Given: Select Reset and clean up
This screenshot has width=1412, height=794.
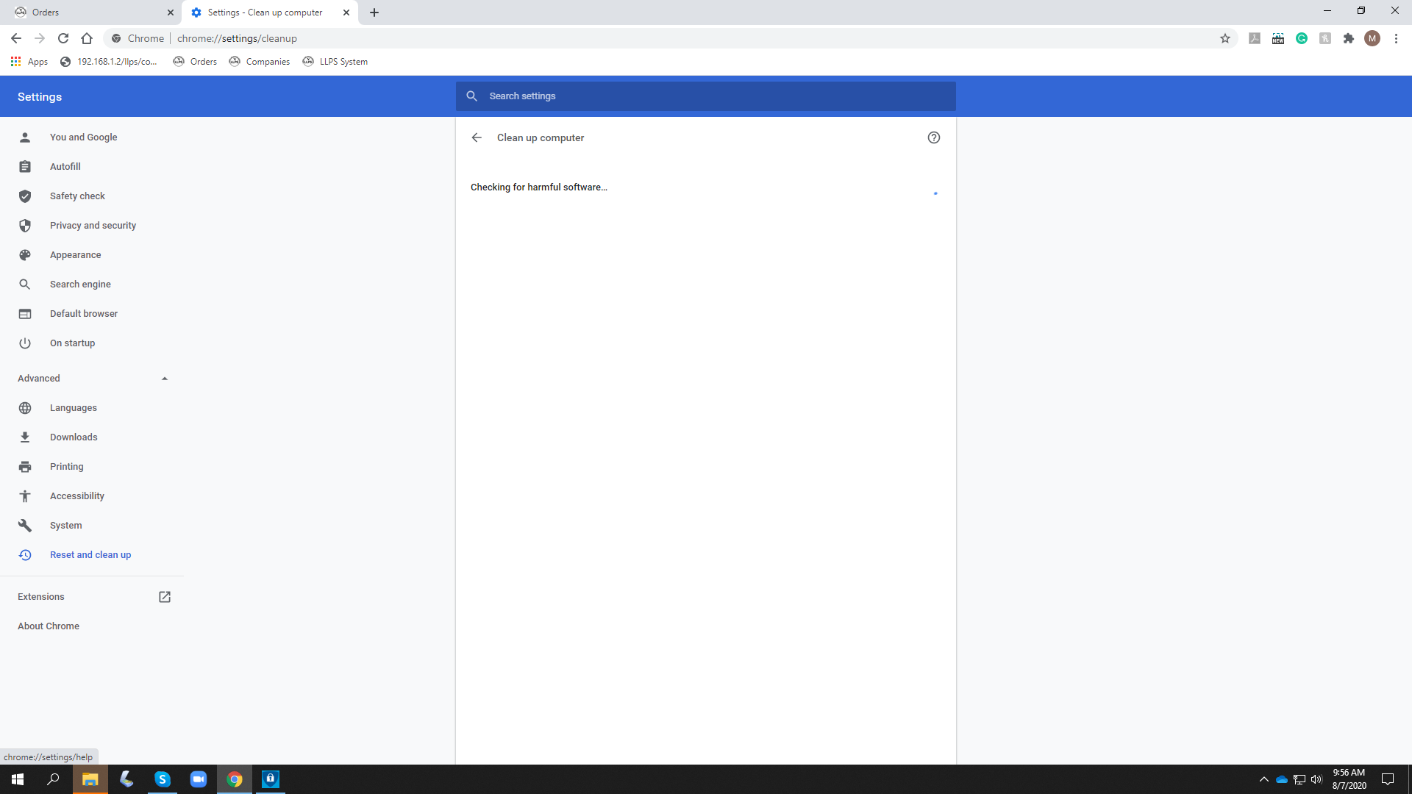Looking at the screenshot, I should [90, 555].
